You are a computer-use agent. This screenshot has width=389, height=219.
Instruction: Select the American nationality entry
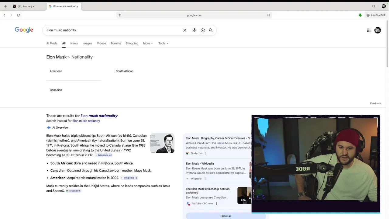pyautogui.click(x=56, y=71)
